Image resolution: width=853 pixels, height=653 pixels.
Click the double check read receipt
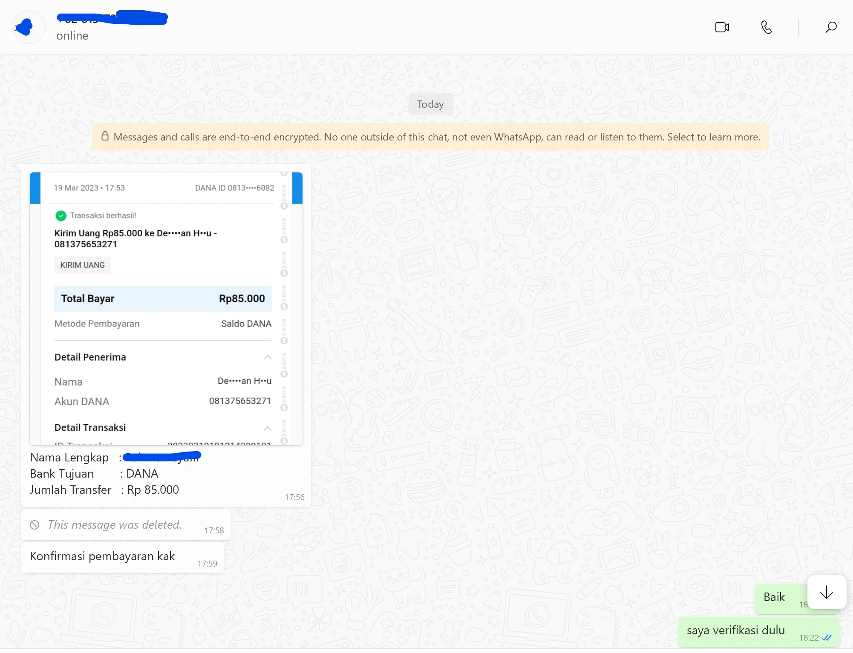click(x=827, y=638)
